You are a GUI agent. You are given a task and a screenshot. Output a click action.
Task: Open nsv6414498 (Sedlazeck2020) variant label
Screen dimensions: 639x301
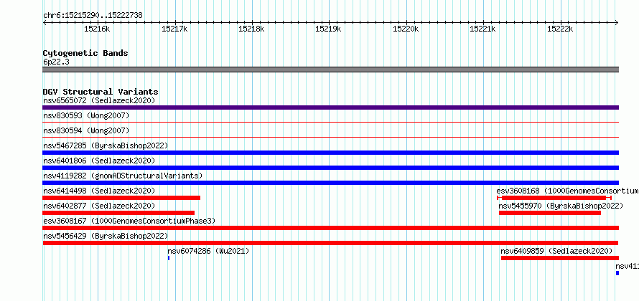[99, 191]
